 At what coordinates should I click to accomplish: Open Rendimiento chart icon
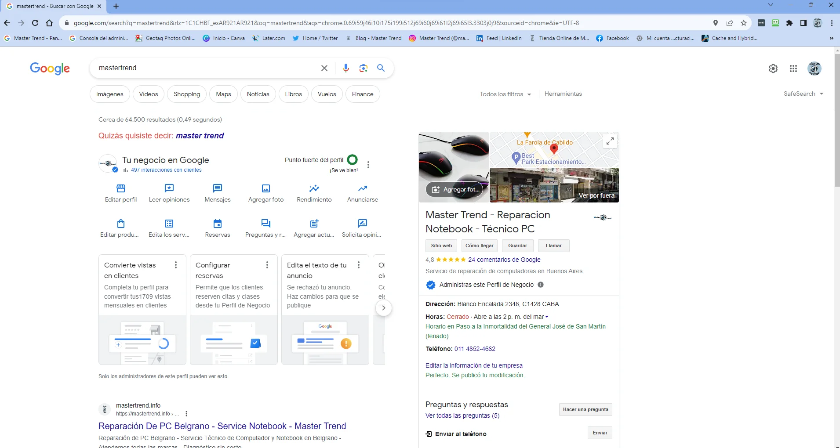point(314,188)
